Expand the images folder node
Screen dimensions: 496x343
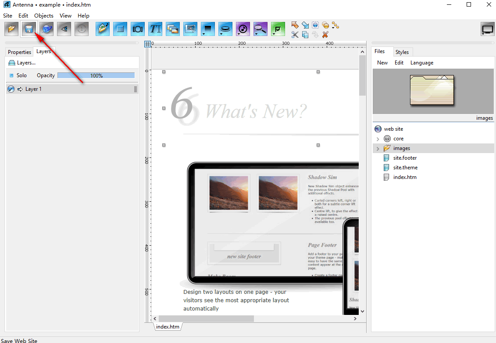[378, 148]
